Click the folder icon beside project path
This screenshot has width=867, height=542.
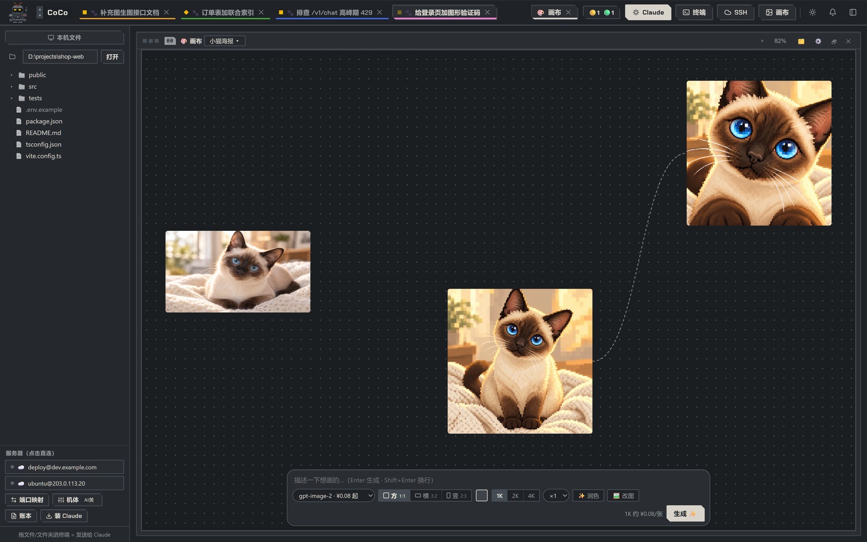(x=12, y=56)
